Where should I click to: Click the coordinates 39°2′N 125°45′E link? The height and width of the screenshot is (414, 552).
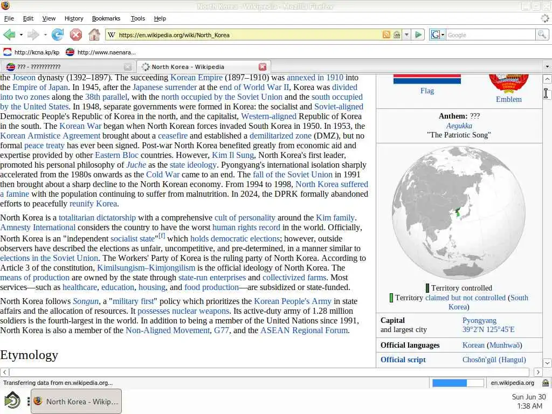pyautogui.click(x=488, y=329)
